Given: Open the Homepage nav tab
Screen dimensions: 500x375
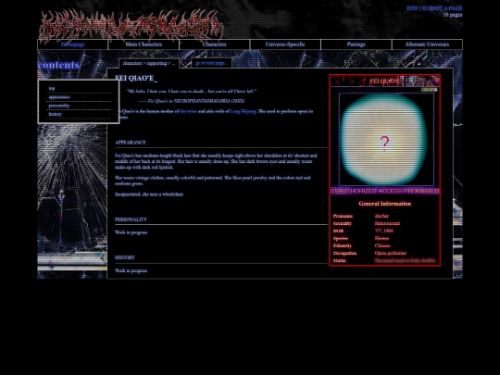Looking at the screenshot, I should tap(73, 44).
